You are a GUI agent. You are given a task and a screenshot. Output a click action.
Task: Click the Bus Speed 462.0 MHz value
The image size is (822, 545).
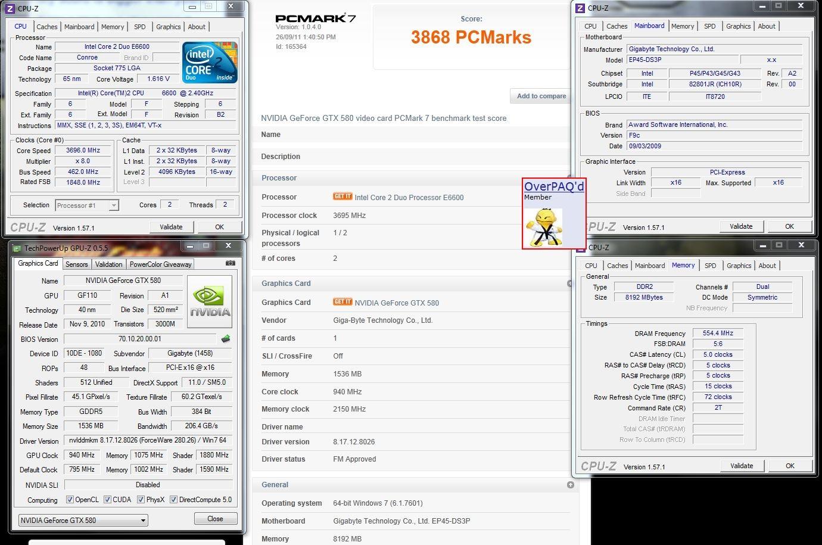(83, 172)
